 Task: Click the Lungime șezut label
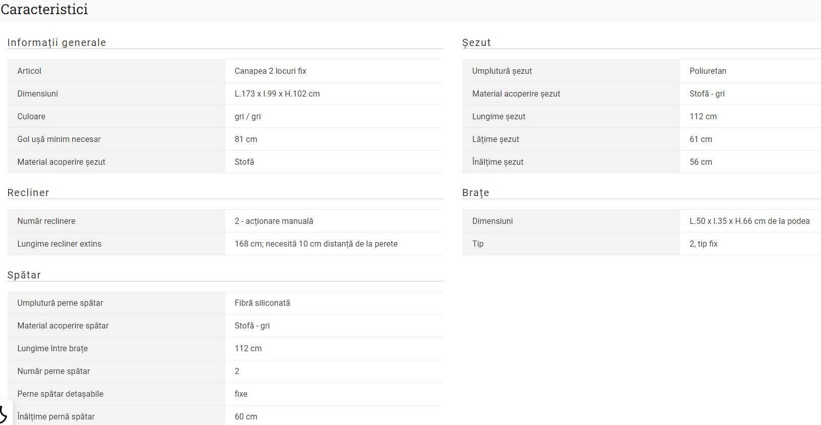(498, 116)
